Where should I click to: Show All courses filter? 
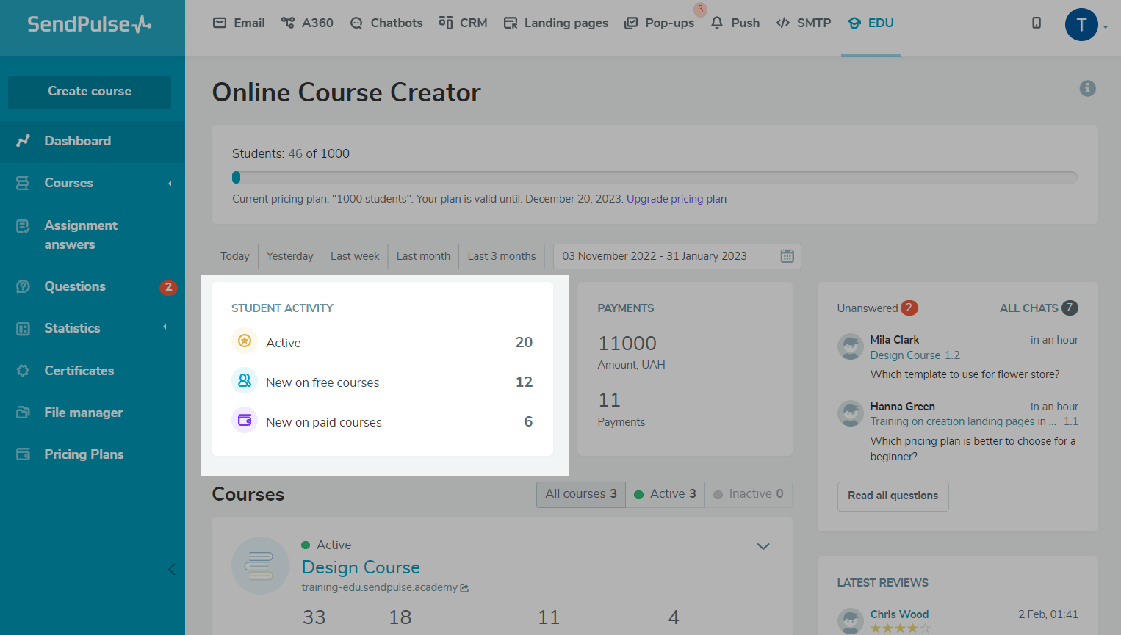point(580,494)
